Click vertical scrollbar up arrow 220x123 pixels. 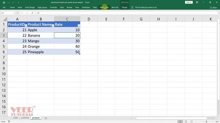click(219, 17)
